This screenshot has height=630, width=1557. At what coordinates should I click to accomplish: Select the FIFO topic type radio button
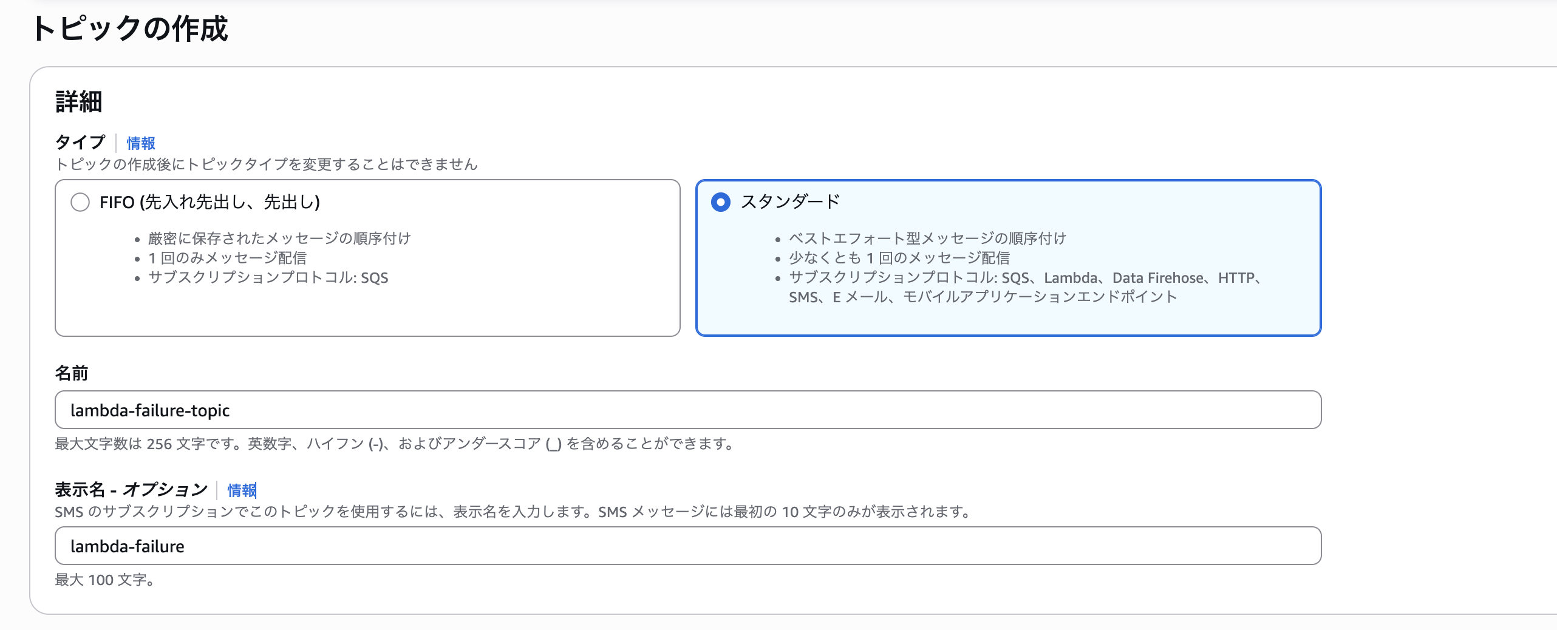pyautogui.click(x=80, y=202)
